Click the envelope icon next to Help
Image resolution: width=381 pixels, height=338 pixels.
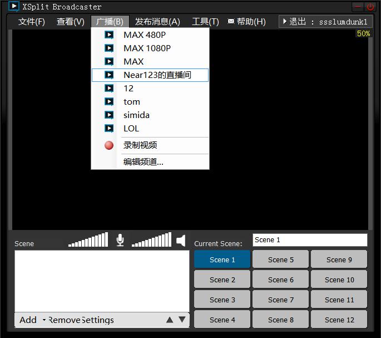231,22
